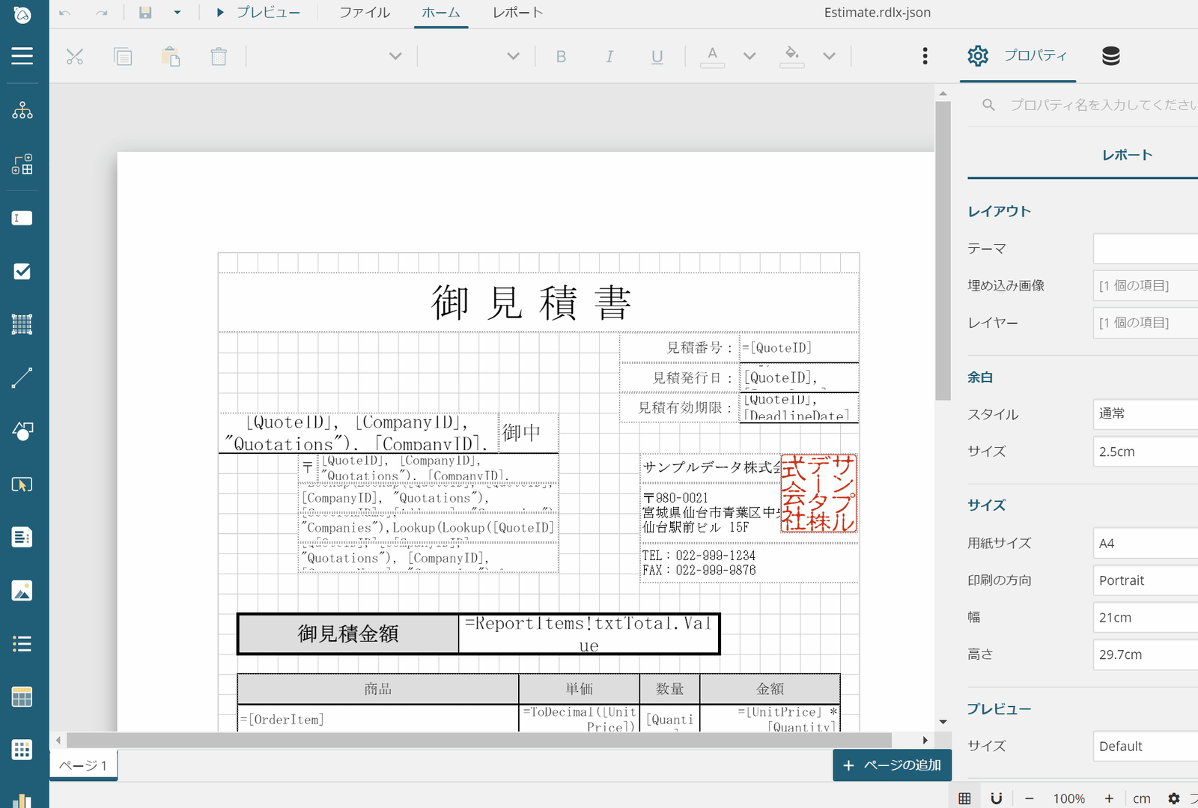Click the Save floppy disk icon
This screenshot has width=1198, height=808.
(x=145, y=13)
